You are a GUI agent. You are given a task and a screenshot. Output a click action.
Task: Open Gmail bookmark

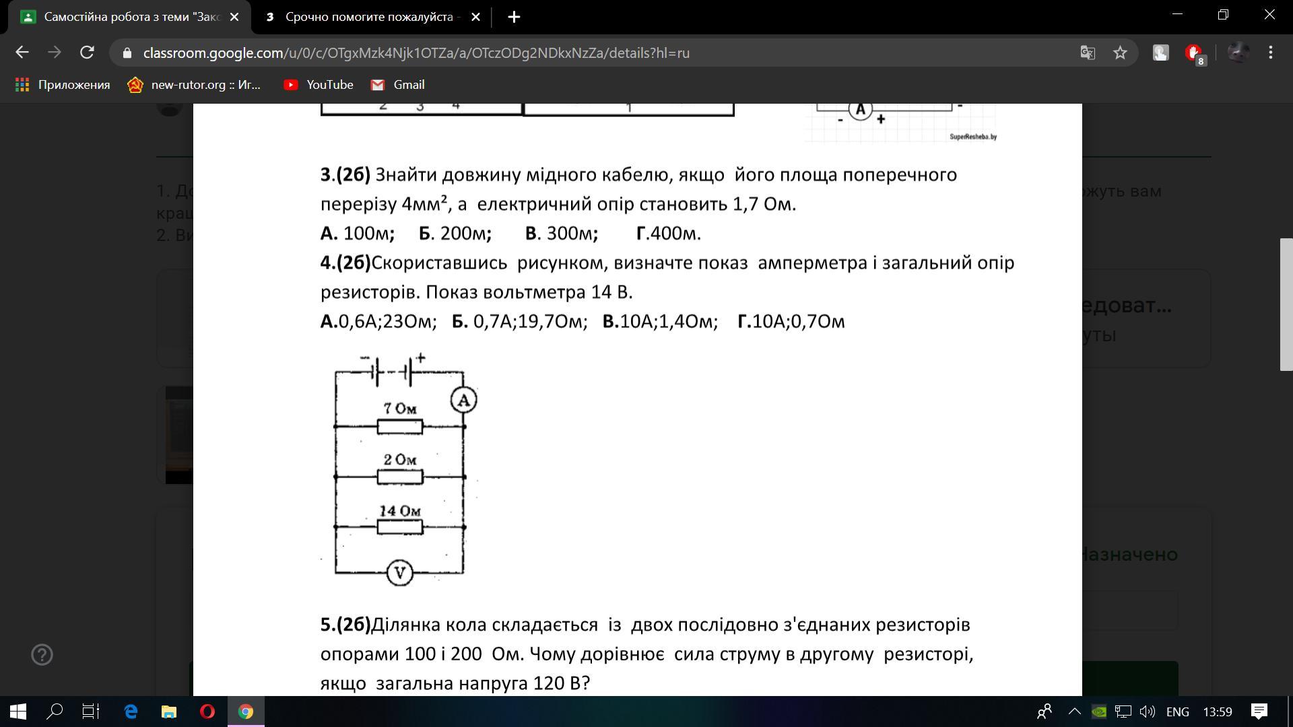point(397,85)
